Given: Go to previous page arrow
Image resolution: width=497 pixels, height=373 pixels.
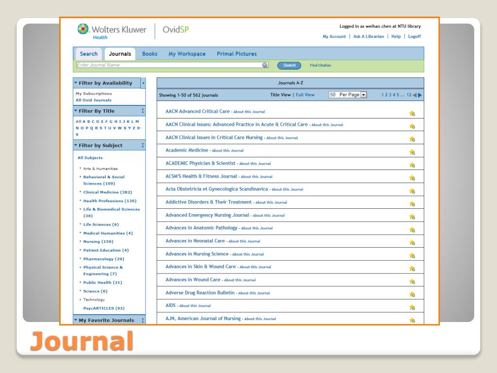Looking at the screenshot, I should coord(414,95).
